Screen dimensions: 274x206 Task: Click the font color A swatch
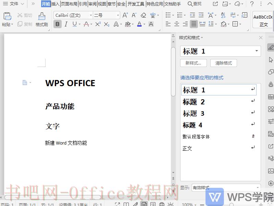click(x=139, y=24)
